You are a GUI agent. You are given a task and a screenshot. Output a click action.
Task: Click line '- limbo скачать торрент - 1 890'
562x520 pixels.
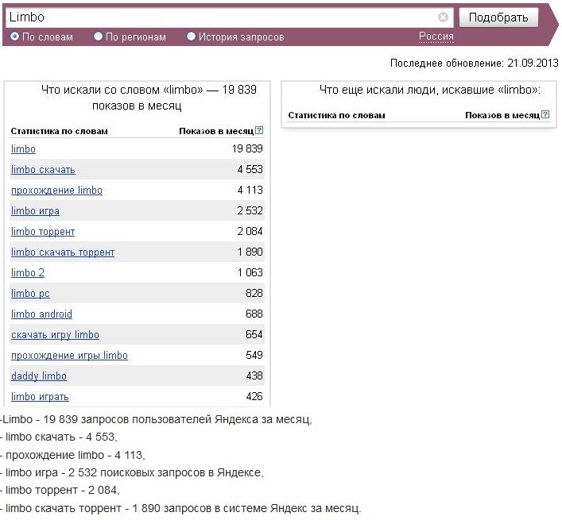point(180,508)
